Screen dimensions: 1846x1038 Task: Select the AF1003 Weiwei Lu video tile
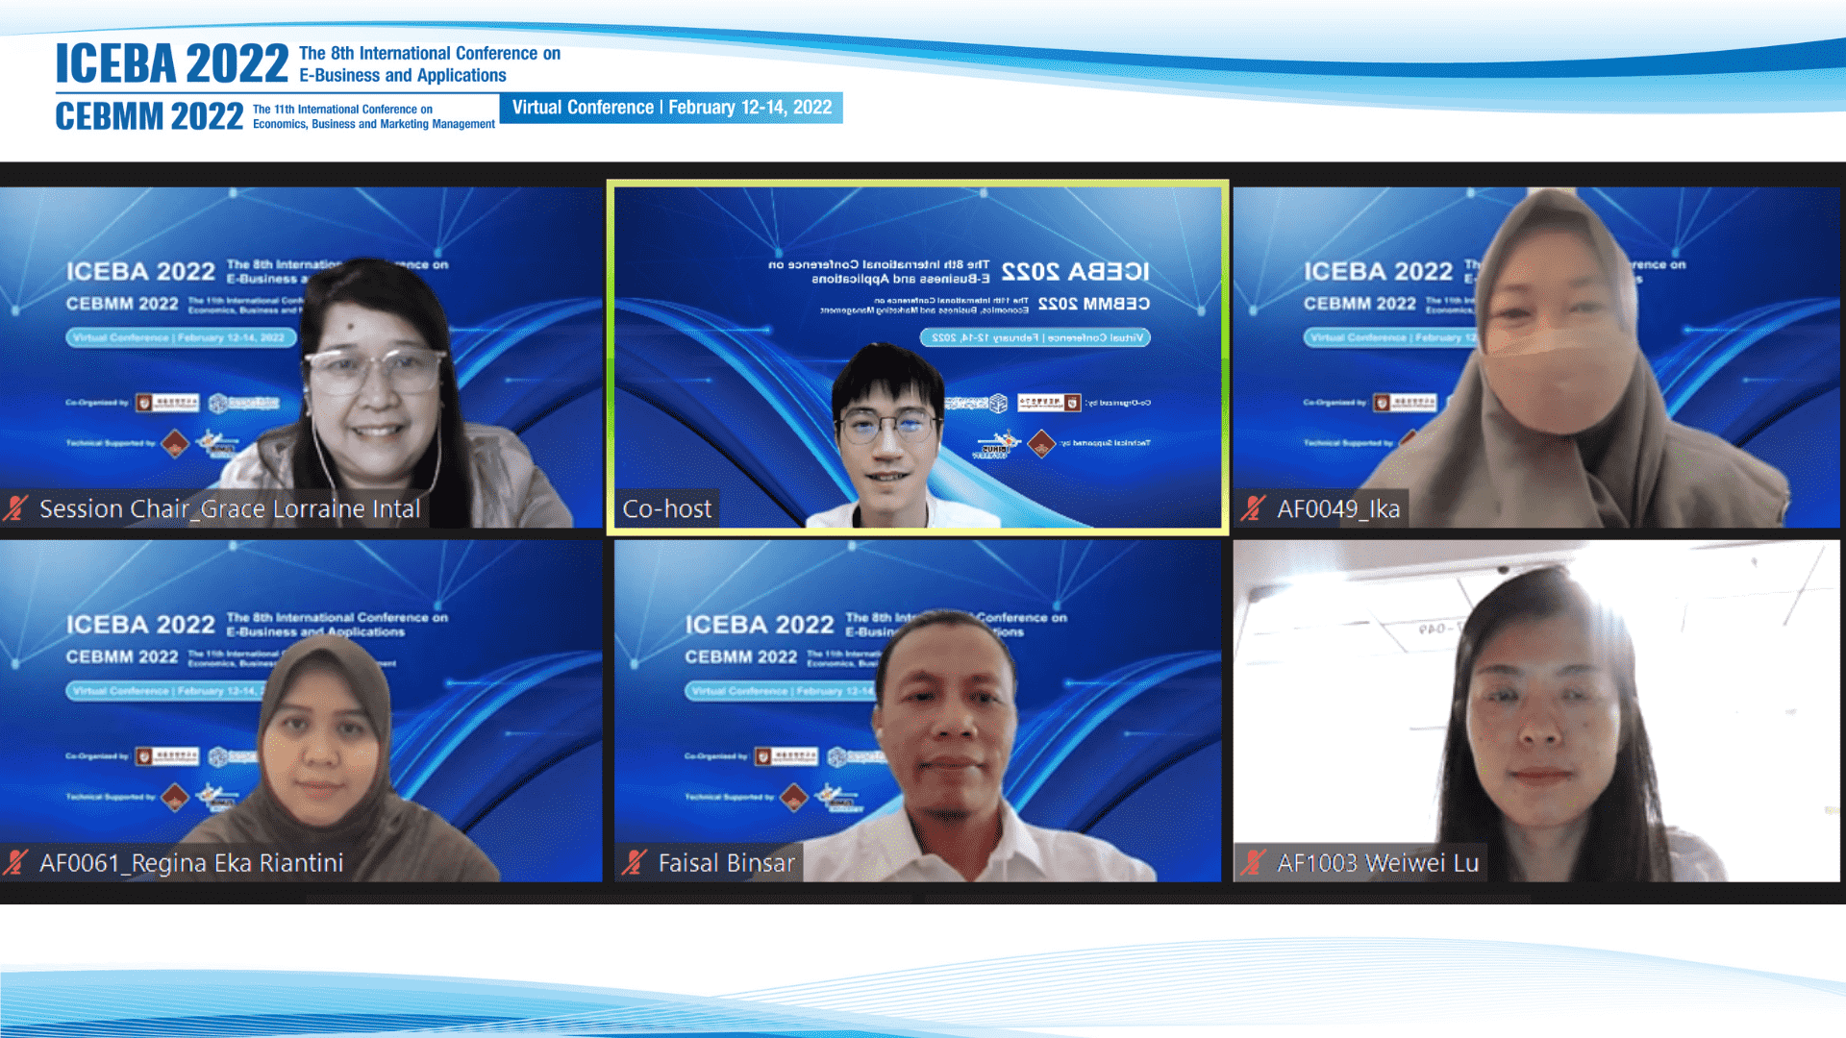click(1536, 710)
